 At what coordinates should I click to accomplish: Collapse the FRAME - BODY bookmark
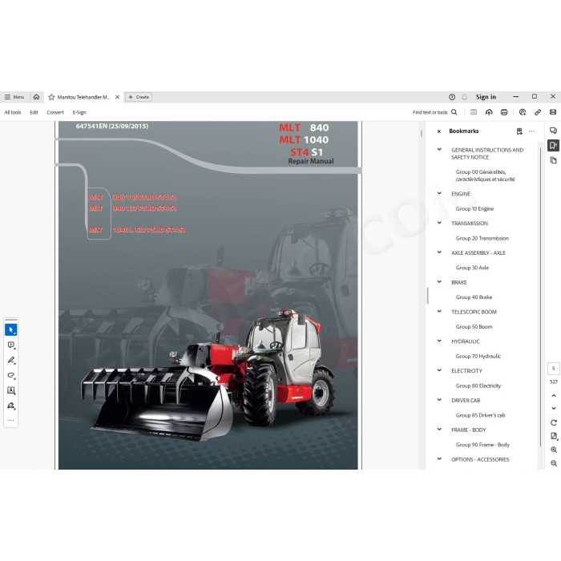click(x=440, y=430)
